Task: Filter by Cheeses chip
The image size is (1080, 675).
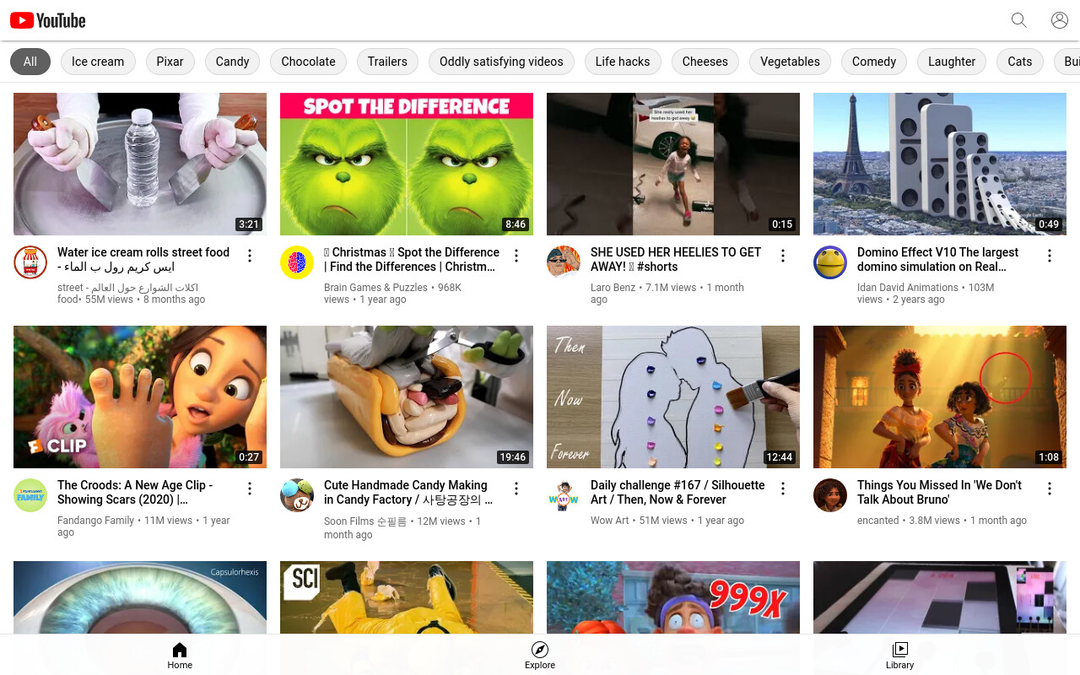Action: point(705,62)
